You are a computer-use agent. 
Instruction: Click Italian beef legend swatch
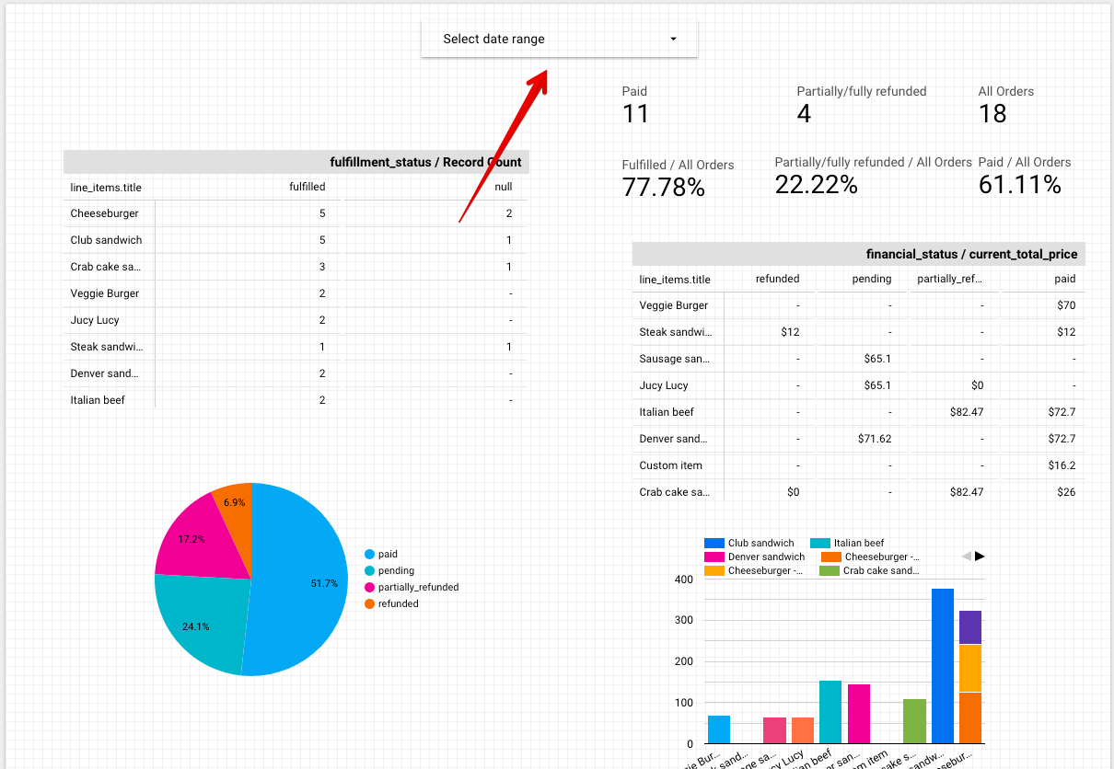pyautogui.click(x=820, y=543)
